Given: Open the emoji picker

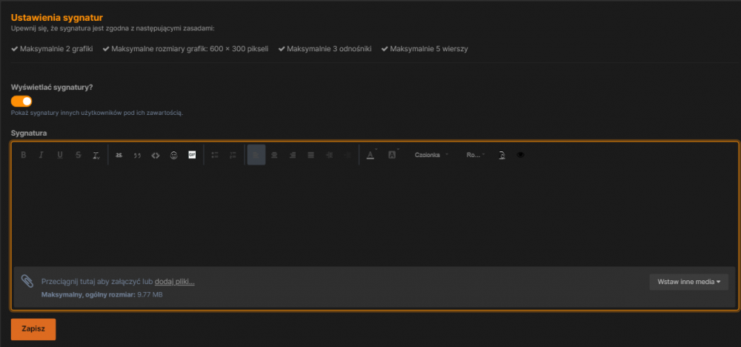Looking at the screenshot, I should pos(174,155).
